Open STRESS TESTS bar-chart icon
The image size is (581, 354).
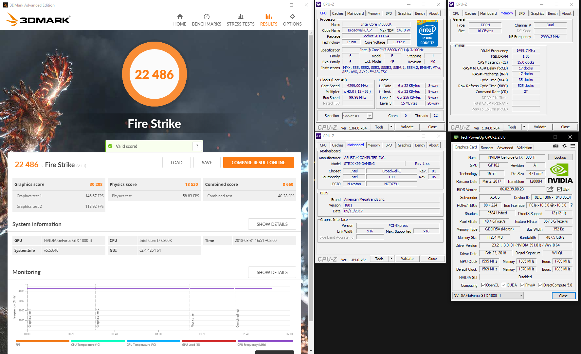tap(241, 16)
